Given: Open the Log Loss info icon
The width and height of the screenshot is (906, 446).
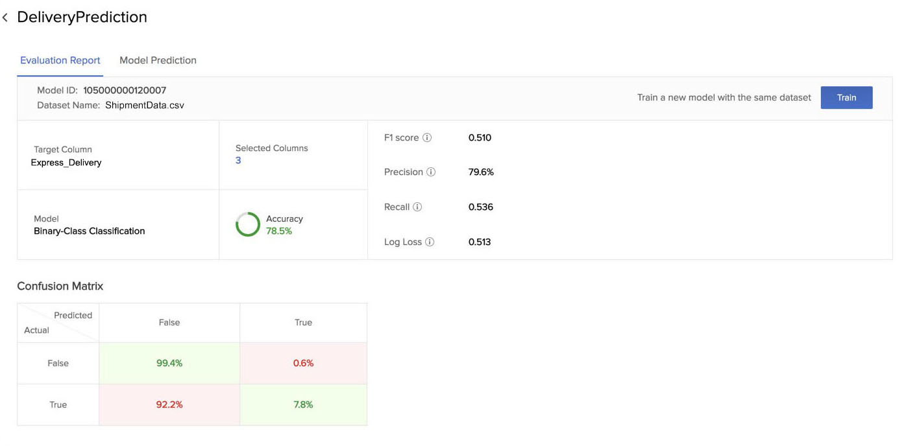Looking at the screenshot, I should point(428,242).
